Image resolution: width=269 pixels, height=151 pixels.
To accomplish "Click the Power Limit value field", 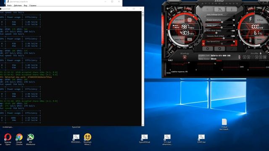I will (234, 20).
